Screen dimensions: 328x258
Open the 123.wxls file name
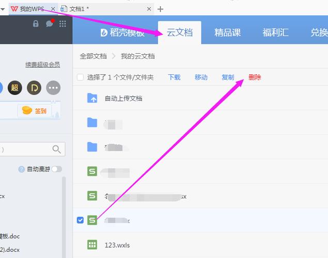tap(117, 245)
